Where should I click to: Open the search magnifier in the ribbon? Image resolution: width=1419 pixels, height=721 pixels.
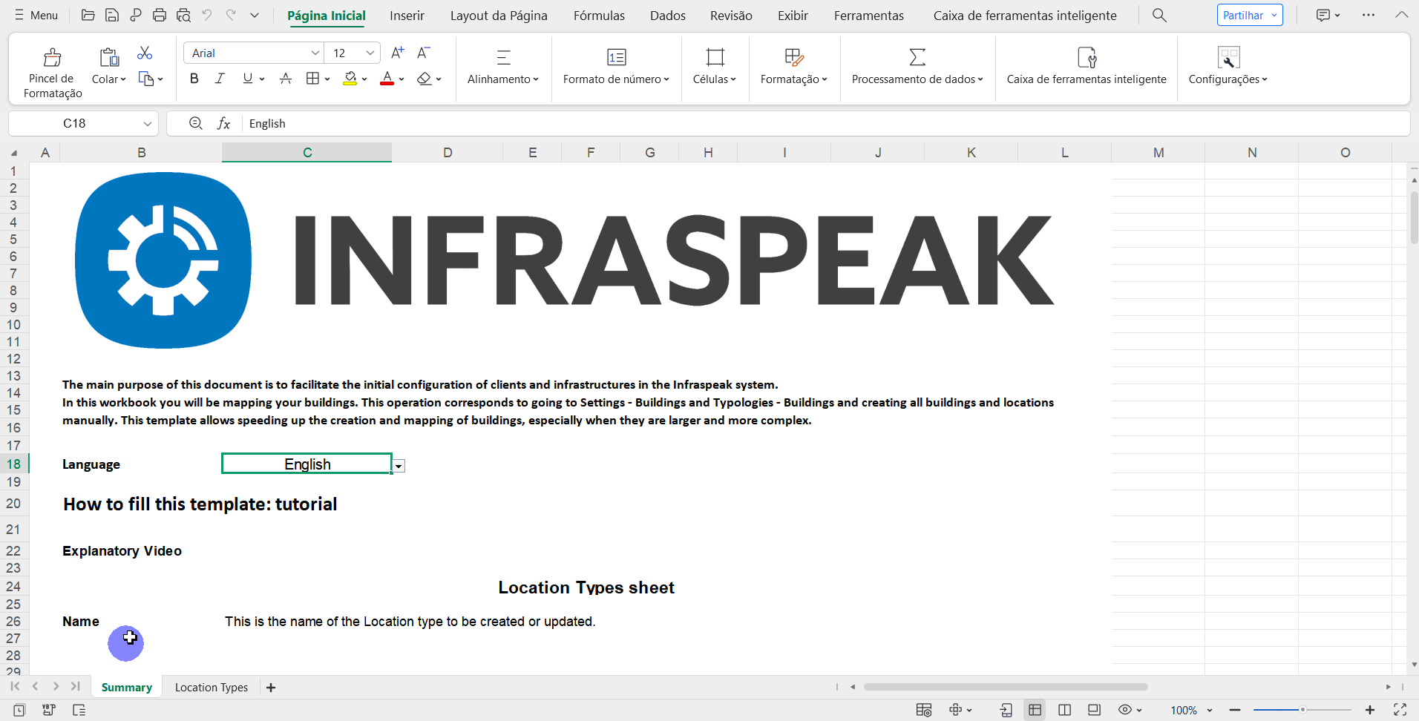[x=1159, y=15]
